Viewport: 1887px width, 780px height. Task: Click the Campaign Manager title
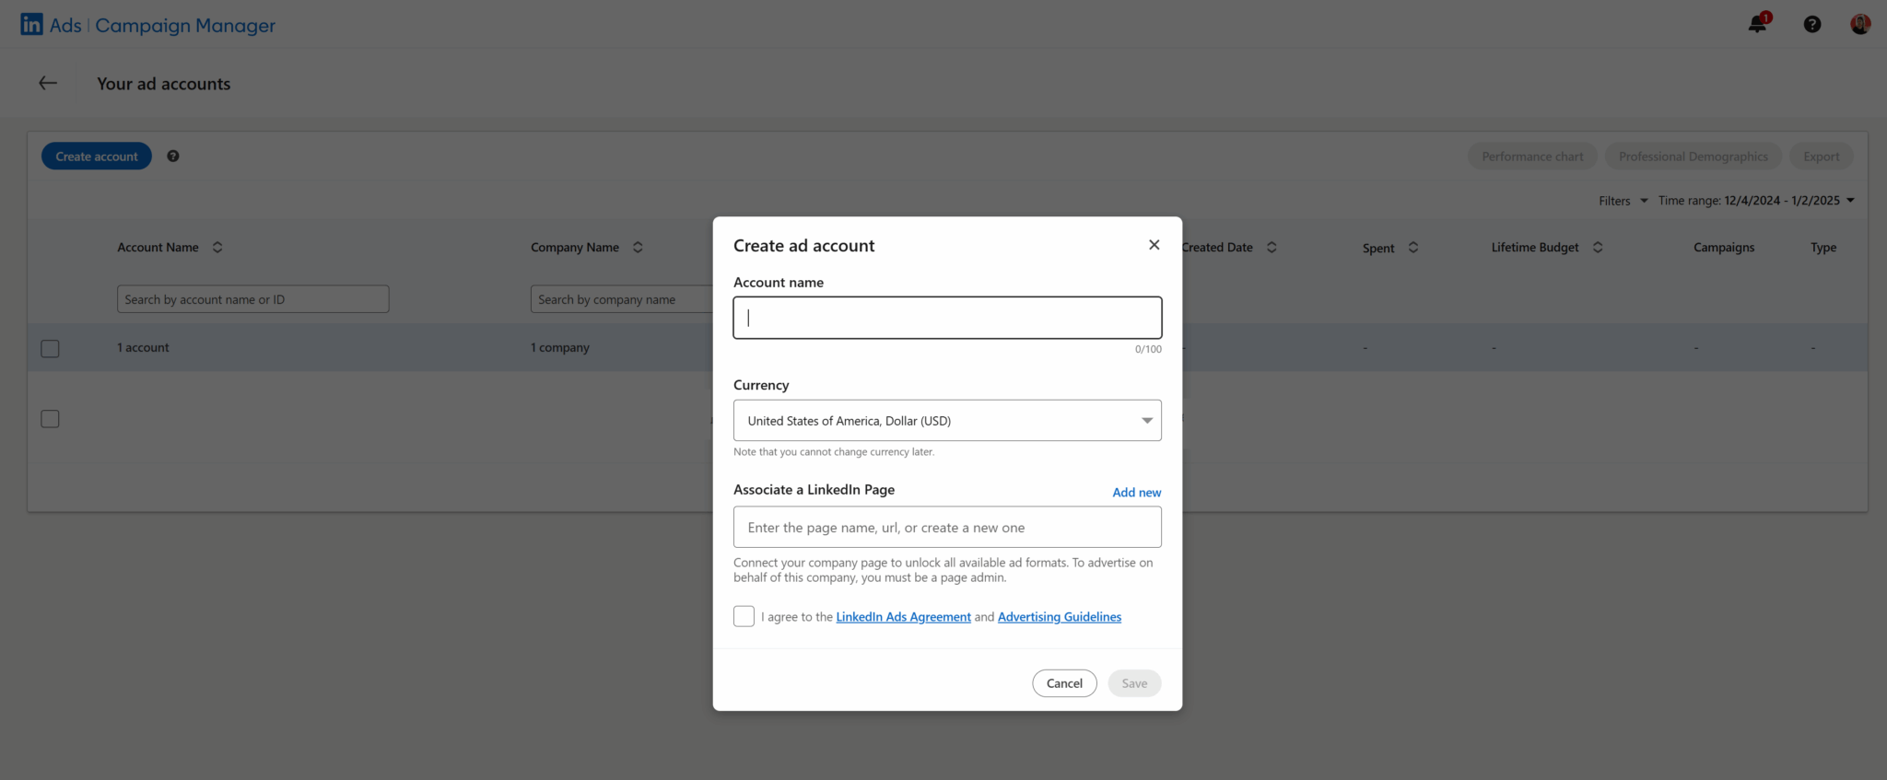[185, 26]
